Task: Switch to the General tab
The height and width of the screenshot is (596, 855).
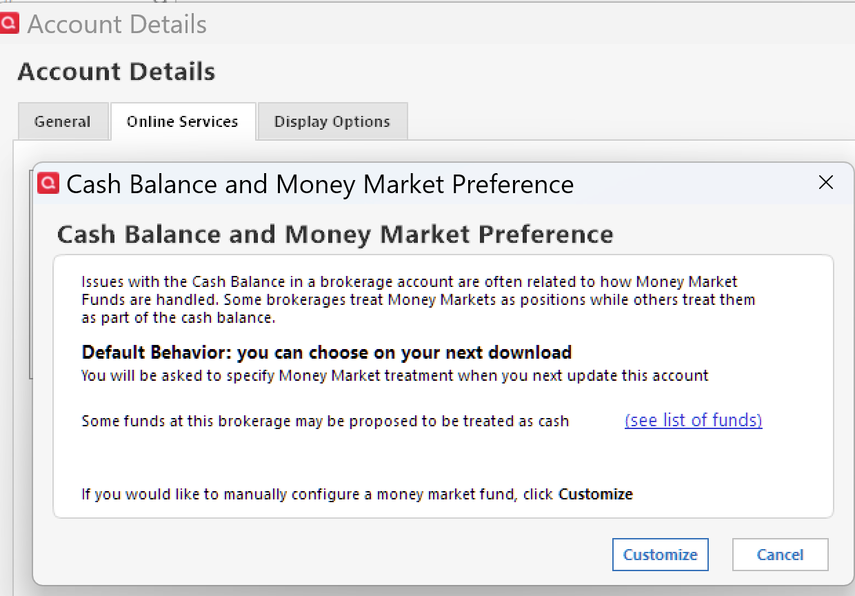Action: tap(63, 121)
